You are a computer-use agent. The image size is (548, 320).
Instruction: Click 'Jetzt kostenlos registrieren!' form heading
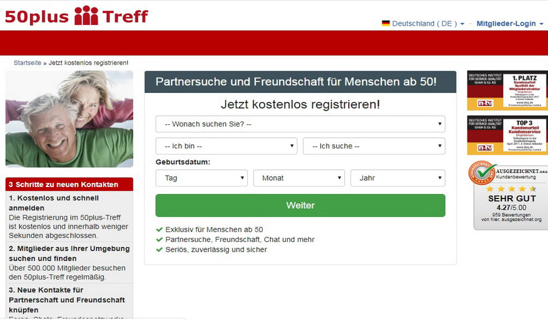click(300, 104)
